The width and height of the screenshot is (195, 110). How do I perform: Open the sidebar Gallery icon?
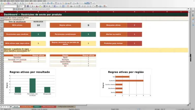193,18
